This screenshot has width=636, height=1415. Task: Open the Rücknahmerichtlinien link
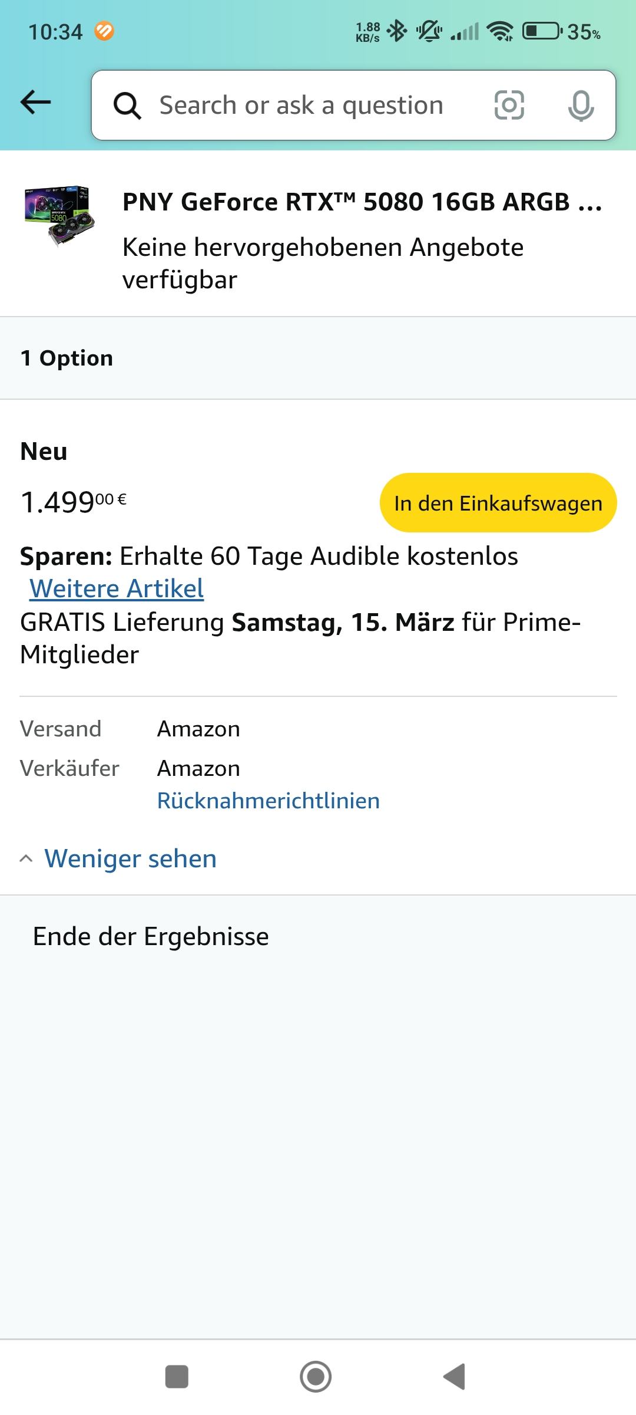click(268, 801)
